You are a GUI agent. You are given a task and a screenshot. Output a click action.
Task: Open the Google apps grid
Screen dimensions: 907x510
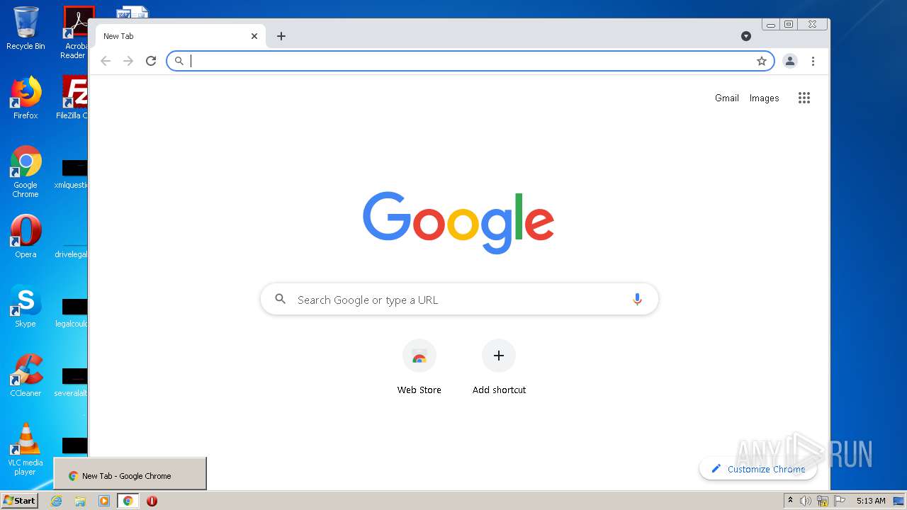[x=804, y=98]
